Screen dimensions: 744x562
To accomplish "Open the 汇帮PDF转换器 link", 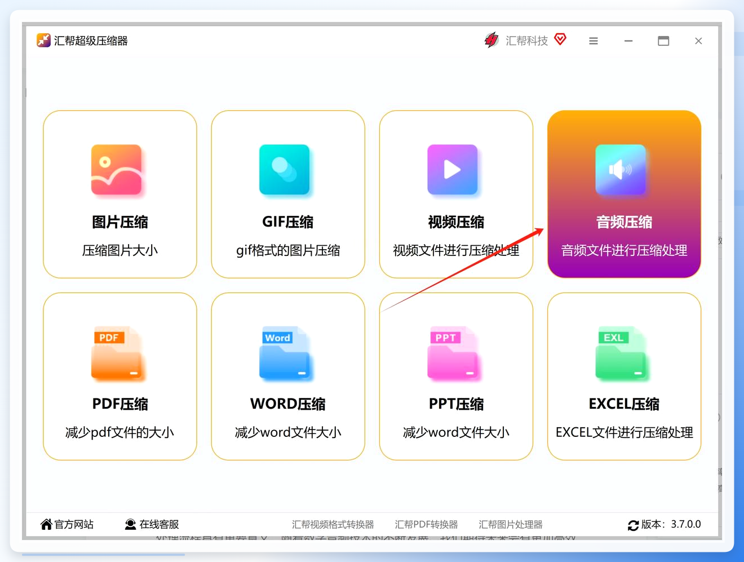I will tap(427, 524).
